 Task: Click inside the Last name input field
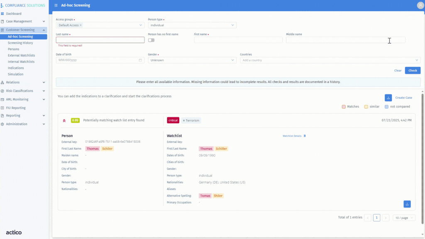point(100,39)
